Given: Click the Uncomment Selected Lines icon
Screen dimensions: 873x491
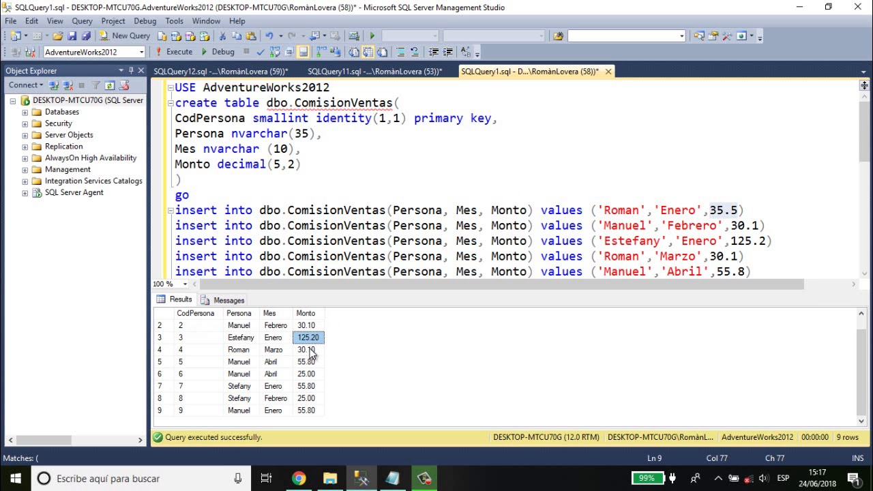Looking at the screenshot, I should click(x=414, y=52).
